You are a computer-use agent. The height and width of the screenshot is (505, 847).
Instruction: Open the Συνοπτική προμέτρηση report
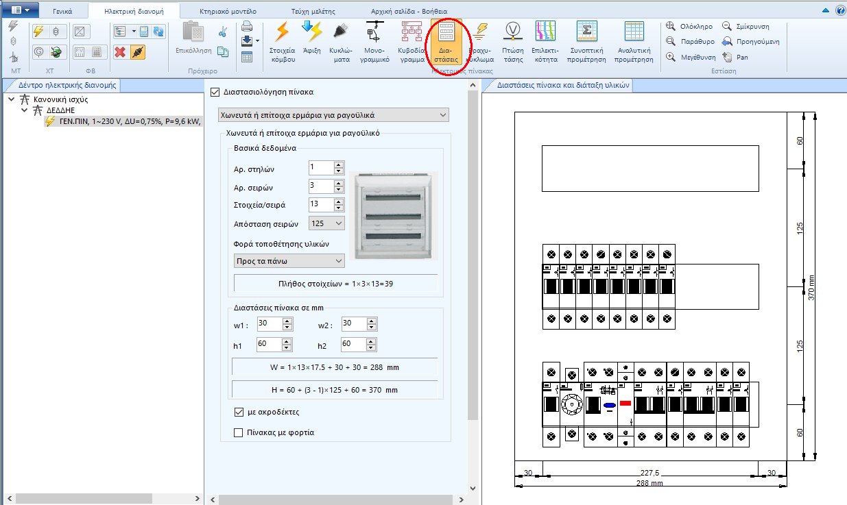coord(588,41)
